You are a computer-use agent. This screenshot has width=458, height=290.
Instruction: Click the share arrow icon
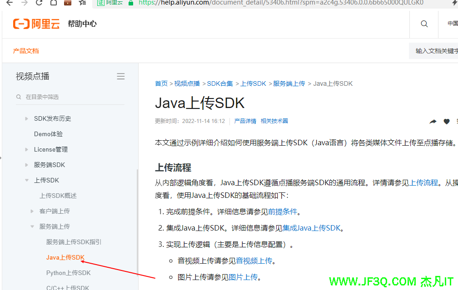click(x=433, y=122)
